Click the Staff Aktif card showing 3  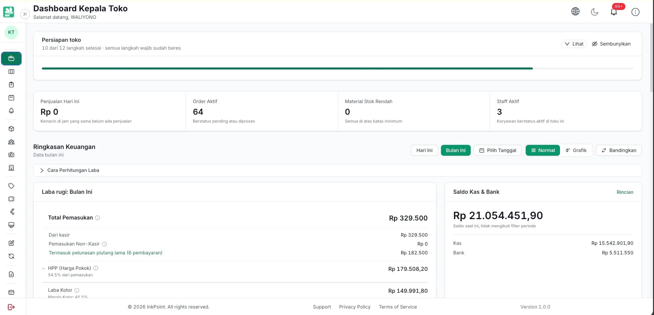pyautogui.click(x=565, y=111)
